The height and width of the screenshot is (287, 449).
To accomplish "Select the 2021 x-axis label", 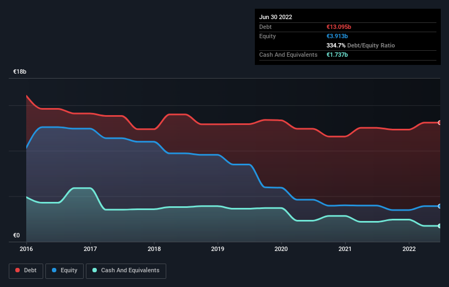I will (345, 249).
